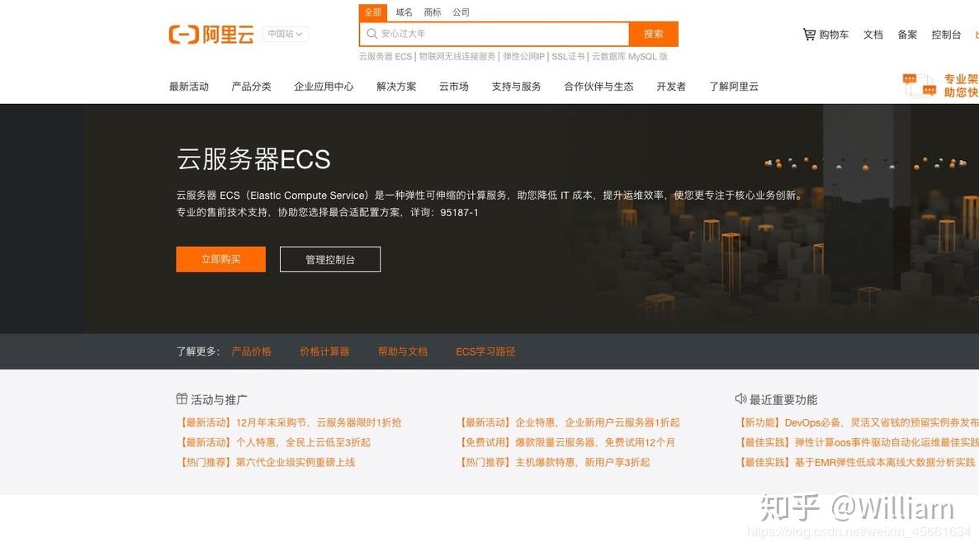Open 云数据库 MySQL 版 suggestion

[x=629, y=56]
